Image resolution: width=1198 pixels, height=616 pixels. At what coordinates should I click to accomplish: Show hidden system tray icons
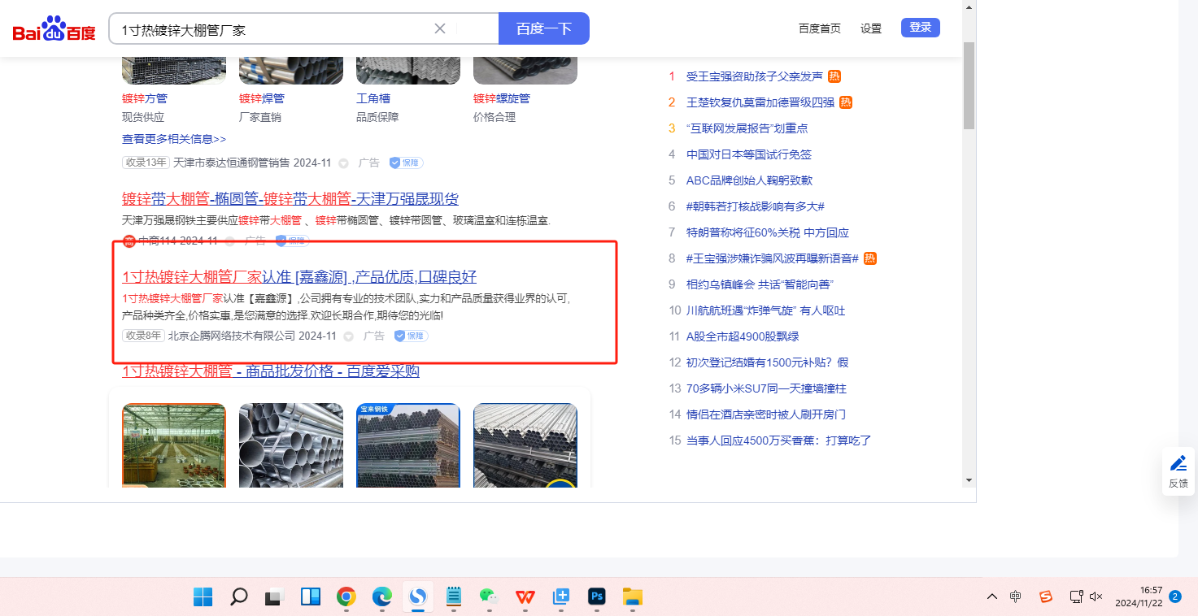991,596
